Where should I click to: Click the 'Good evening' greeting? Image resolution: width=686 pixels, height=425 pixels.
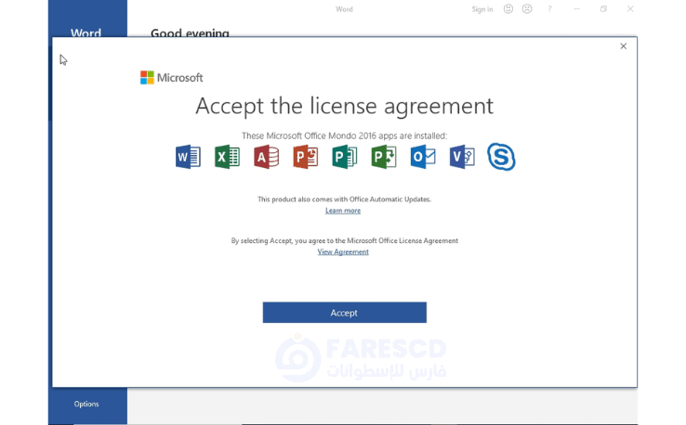[x=190, y=33]
